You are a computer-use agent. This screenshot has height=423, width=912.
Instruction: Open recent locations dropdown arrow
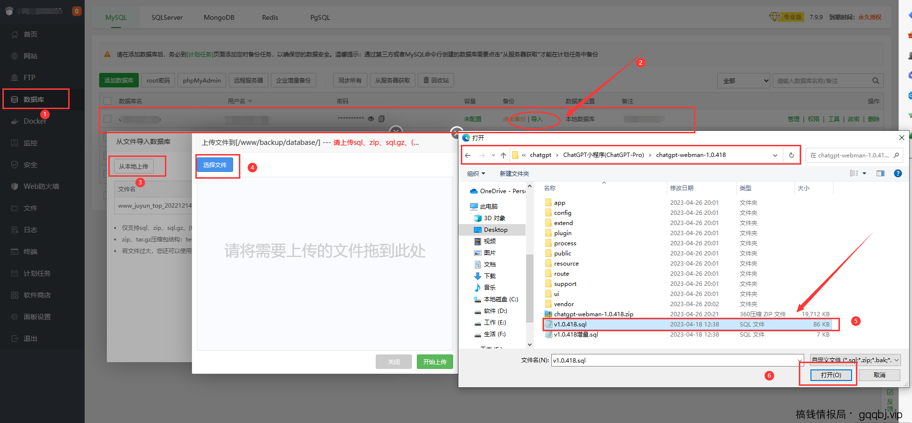[493, 155]
